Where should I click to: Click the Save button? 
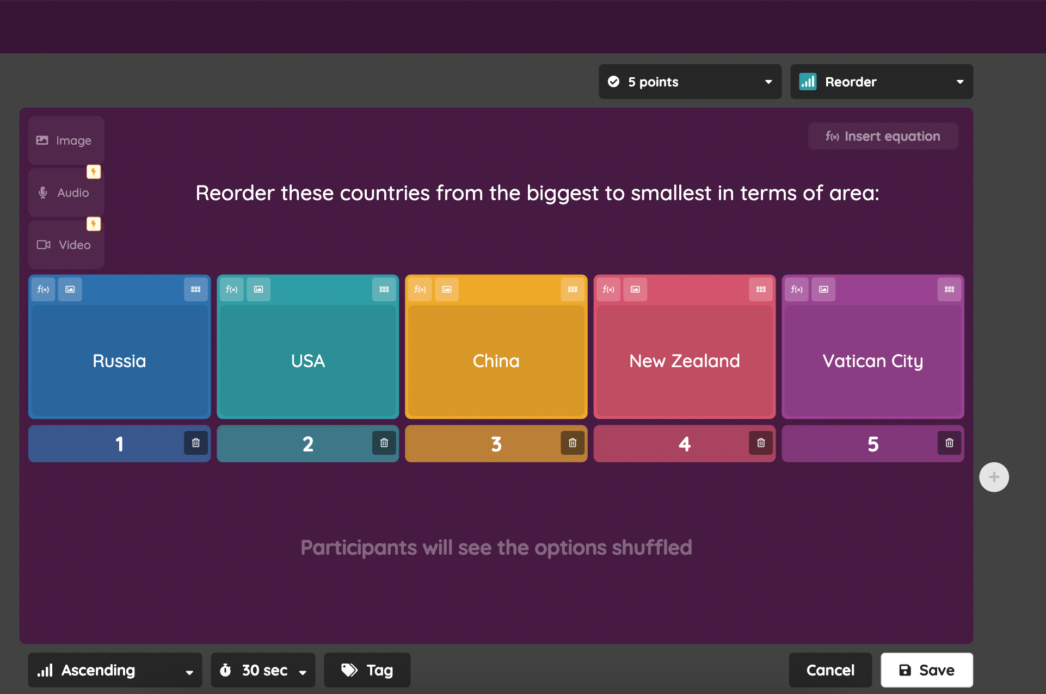(926, 670)
